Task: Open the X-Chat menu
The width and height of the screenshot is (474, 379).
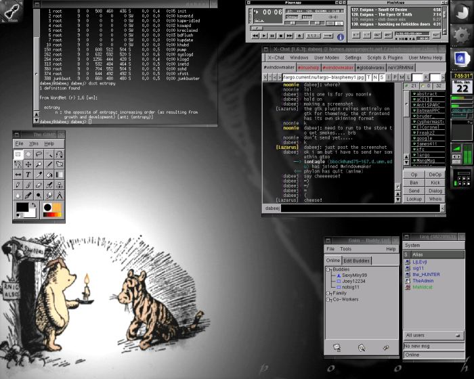Action: [x=276, y=58]
